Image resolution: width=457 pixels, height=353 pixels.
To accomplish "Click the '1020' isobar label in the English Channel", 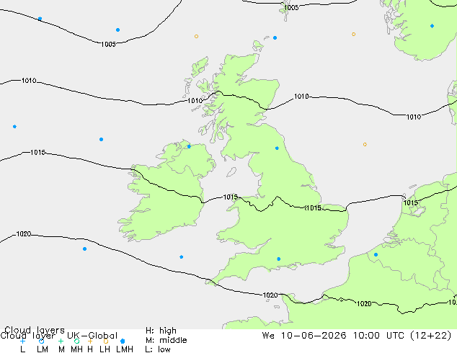I will tap(270, 295).
